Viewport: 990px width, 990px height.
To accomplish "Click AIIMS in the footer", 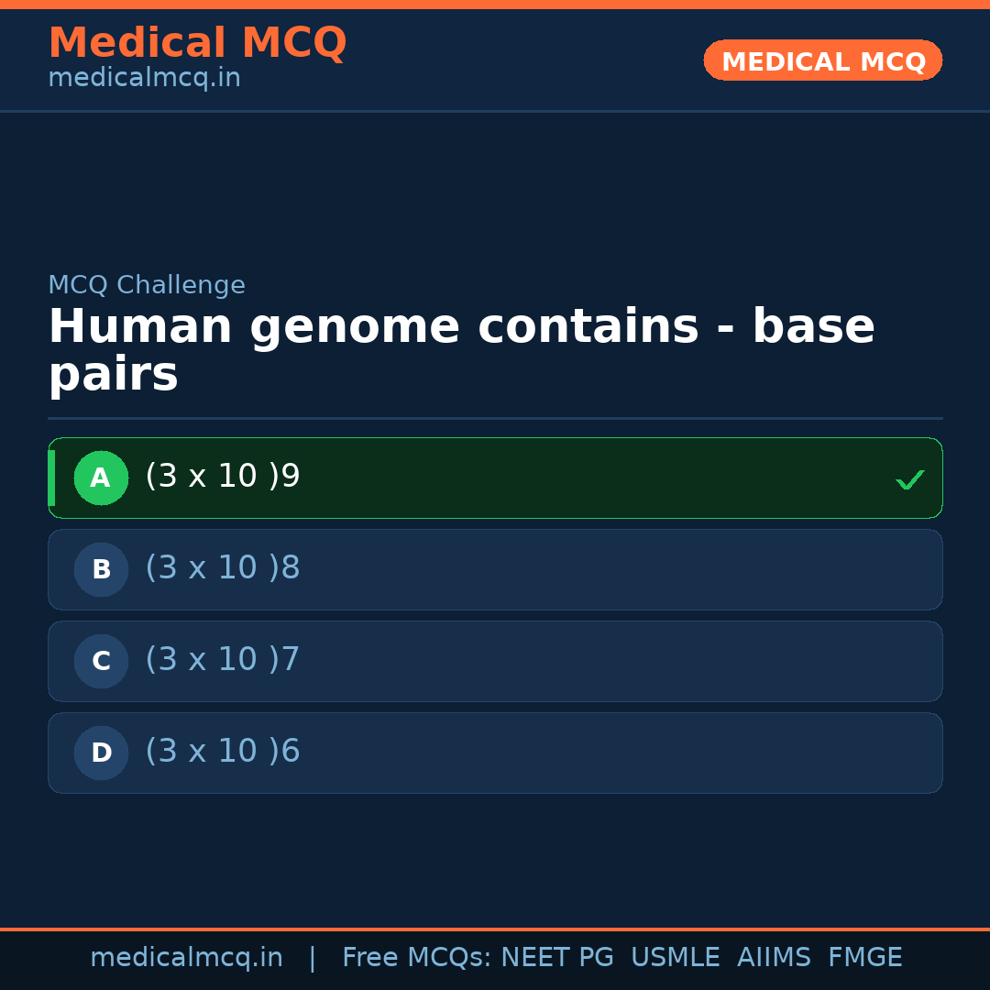I will (x=774, y=958).
